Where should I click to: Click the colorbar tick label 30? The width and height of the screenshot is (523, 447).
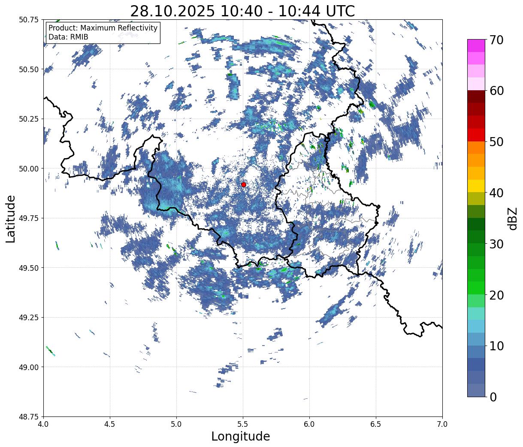click(496, 244)
